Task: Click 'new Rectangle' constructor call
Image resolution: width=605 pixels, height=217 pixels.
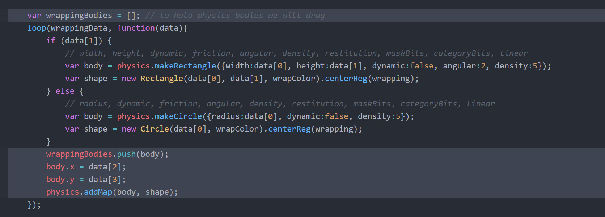Action: [152, 79]
